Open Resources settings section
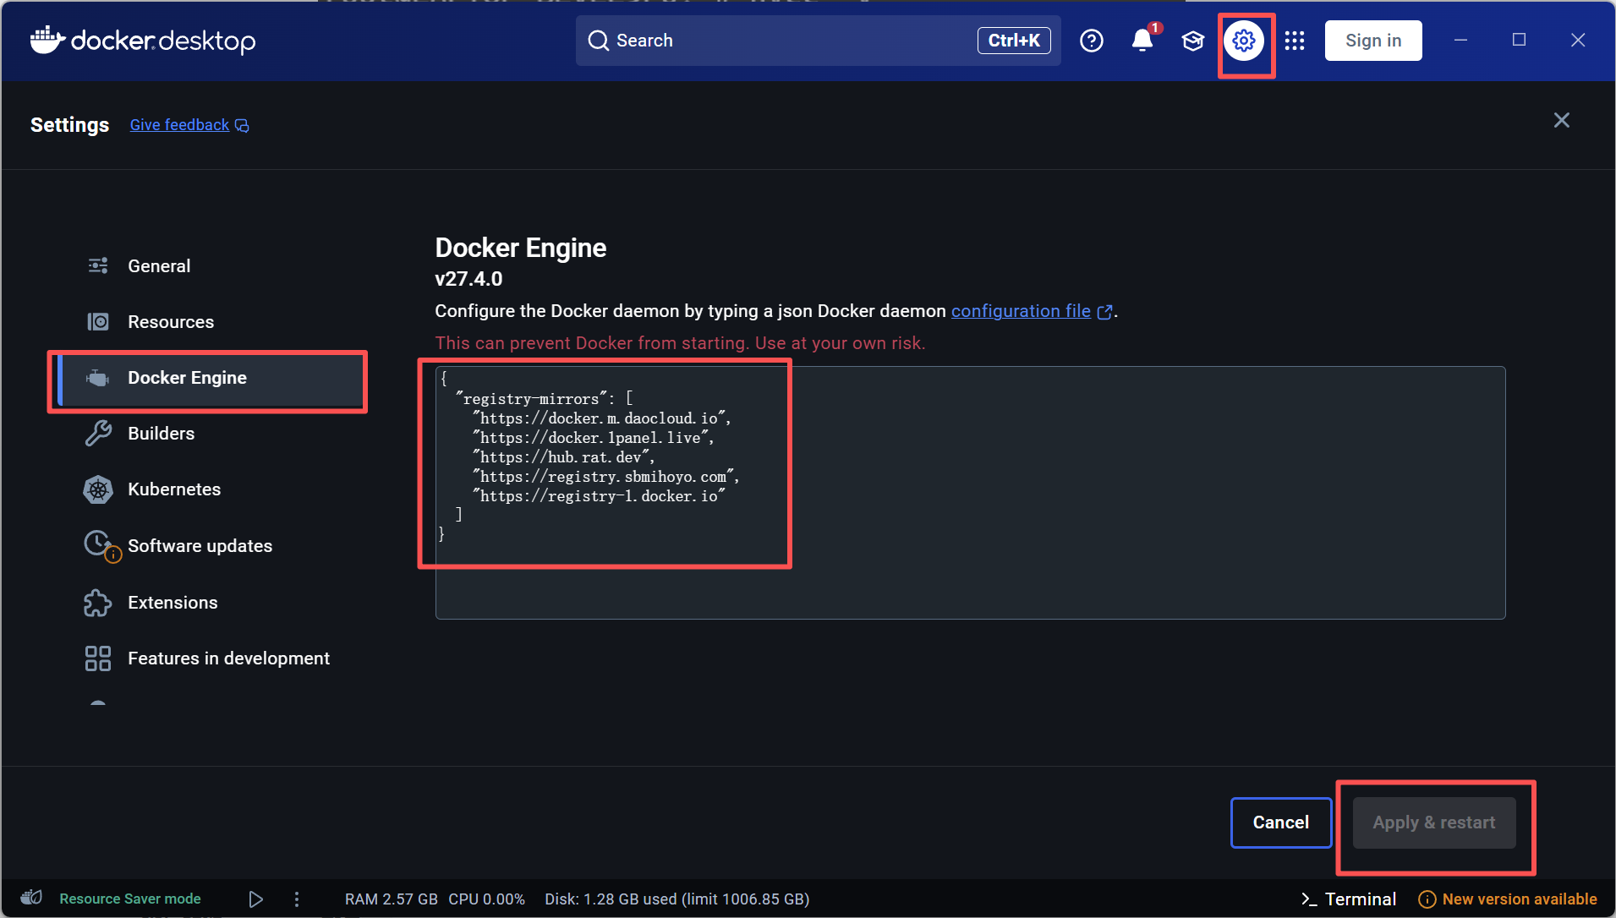Viewport: 1616px width, 918px height. (x=170, y=322)
